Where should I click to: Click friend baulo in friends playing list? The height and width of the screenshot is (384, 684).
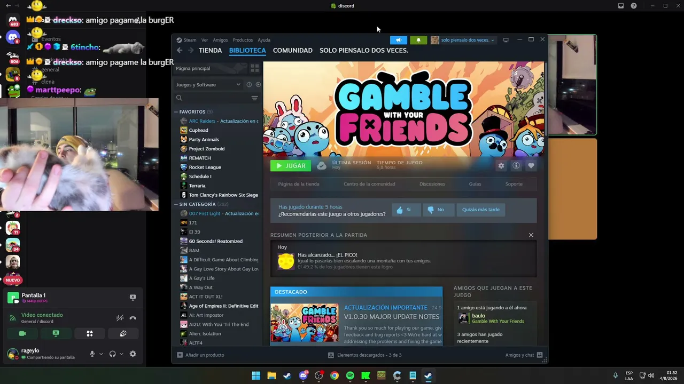click(492, 318)
